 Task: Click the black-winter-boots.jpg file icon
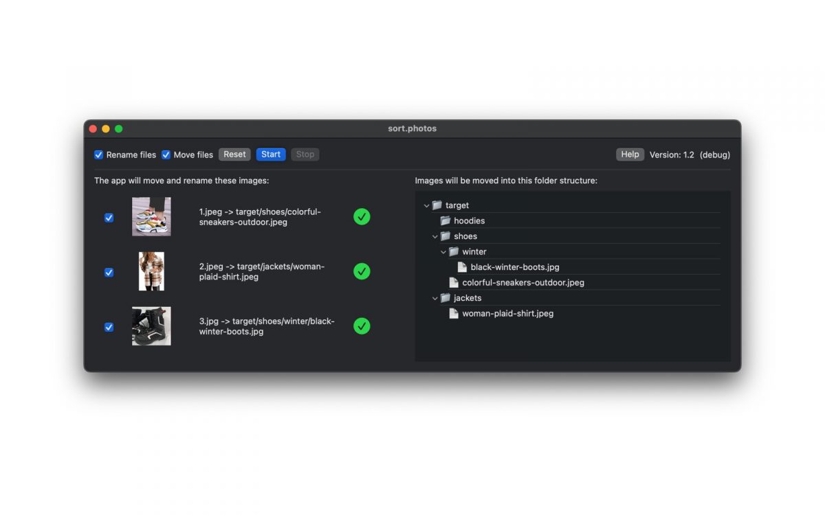coord(462,267)
